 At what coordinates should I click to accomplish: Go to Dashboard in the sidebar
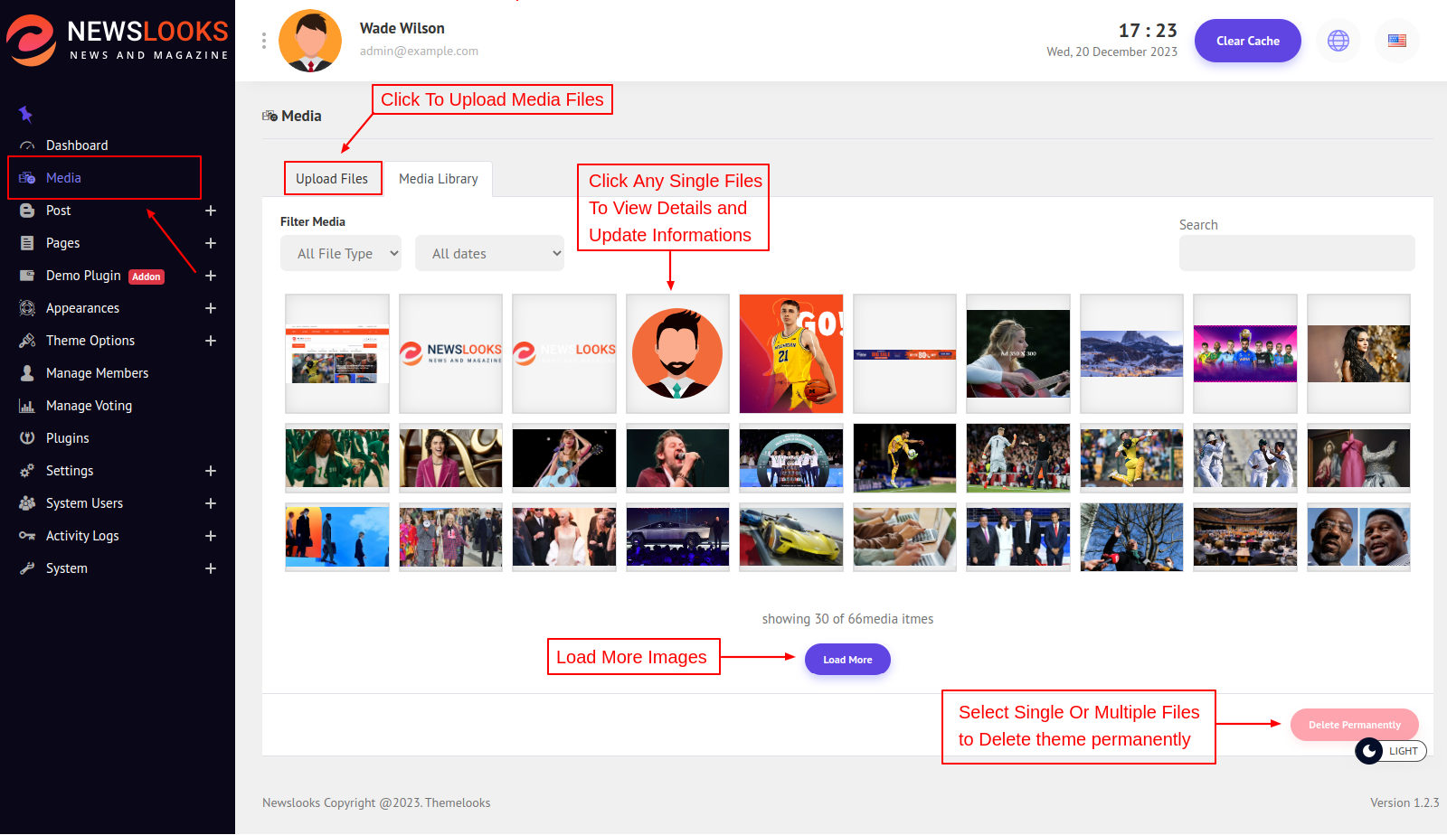click(x=77, y=145)
